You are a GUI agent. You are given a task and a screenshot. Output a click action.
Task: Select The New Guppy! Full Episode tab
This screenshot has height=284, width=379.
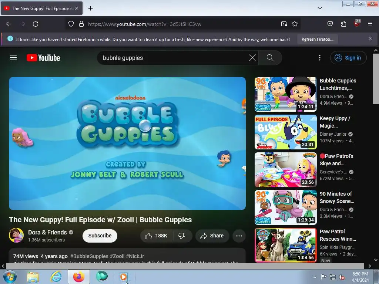point(41,8)
